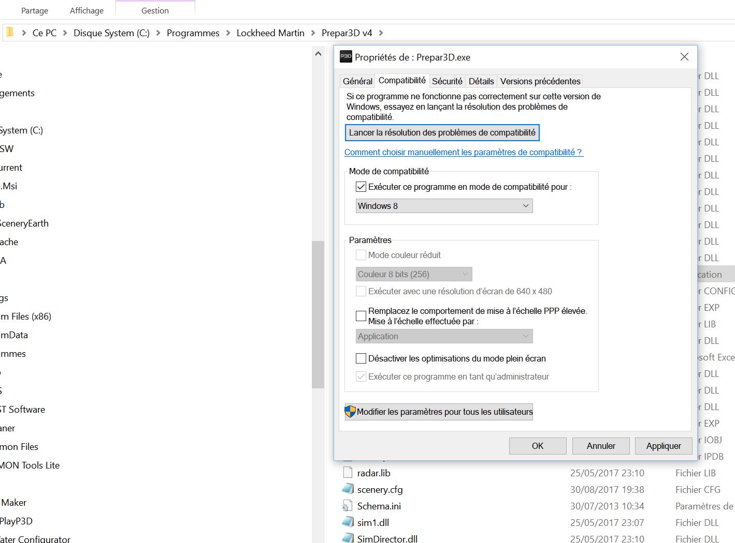
Task: Open the 'Application' scaling dropdown
Action: 444,336
